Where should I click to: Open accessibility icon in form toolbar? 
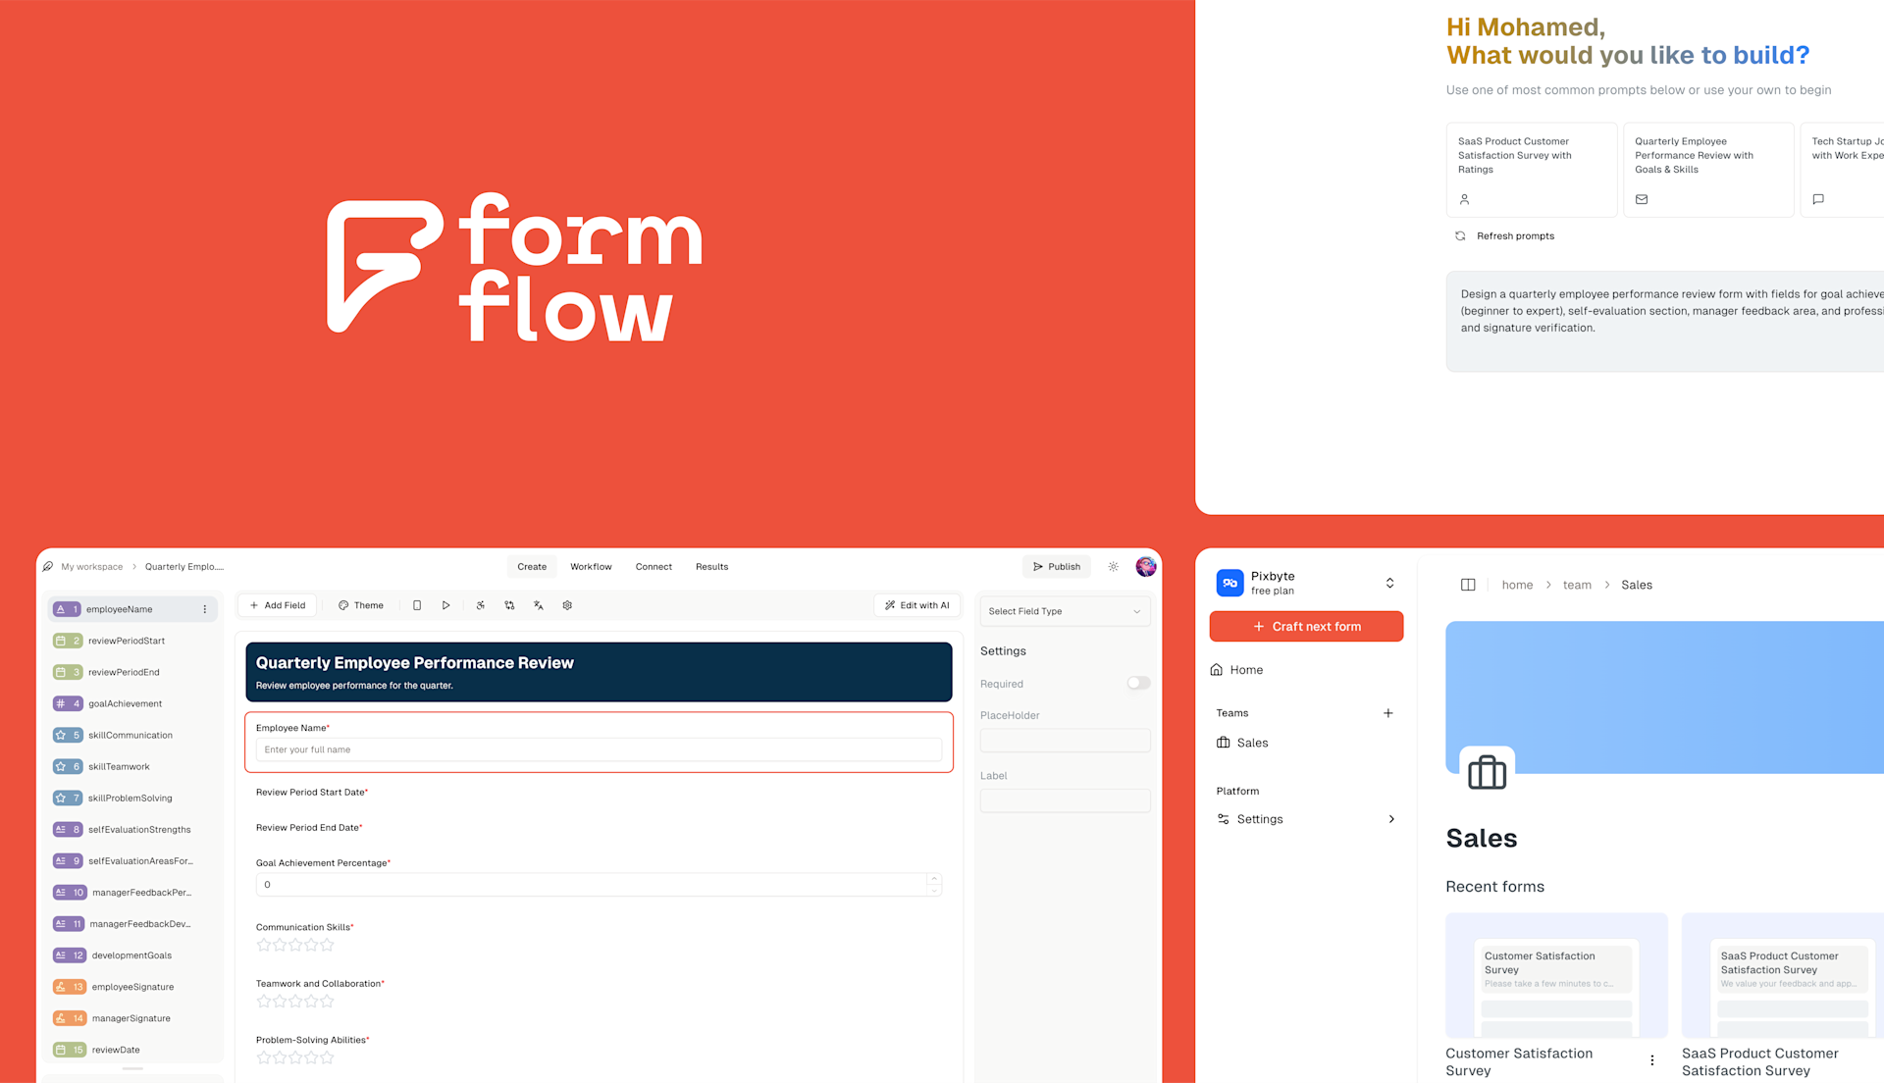pos(481,605)
